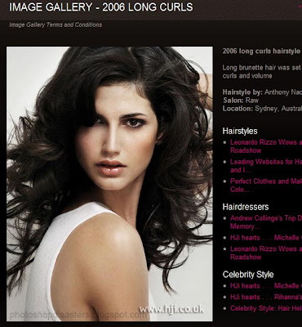Click the IMAGE GALLERY - 2006 LONG CURLS heading
This screenshot has width=302, height=327.
coord(101,7)
